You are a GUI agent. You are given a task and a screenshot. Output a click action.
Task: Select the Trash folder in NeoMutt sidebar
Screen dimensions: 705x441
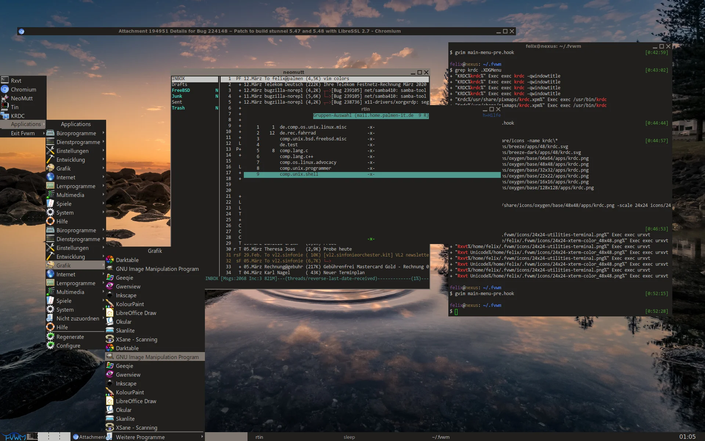[x=178, y=108]
